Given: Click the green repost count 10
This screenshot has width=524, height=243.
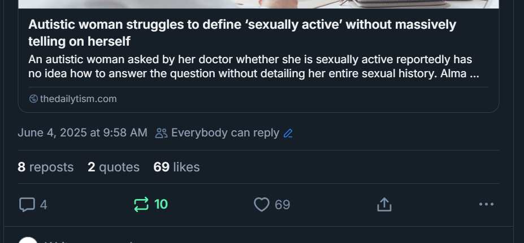Looking at the screenshot, I should pos(161,205).
